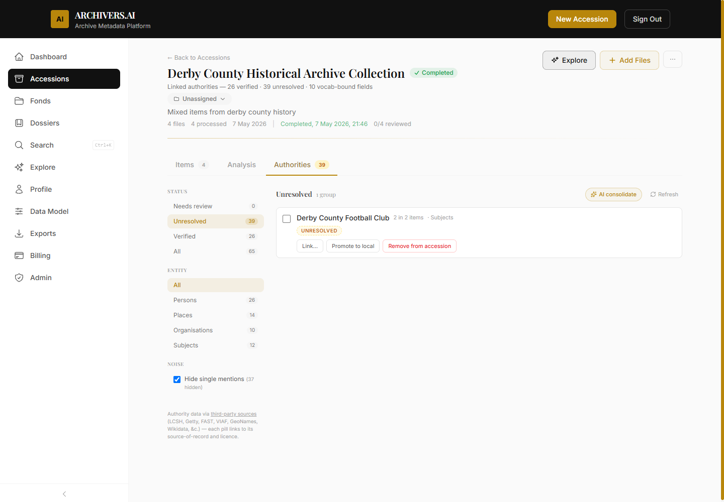Click the Explore sparkle icon in sidebar
724x502 pixels.
pos(19,167)
